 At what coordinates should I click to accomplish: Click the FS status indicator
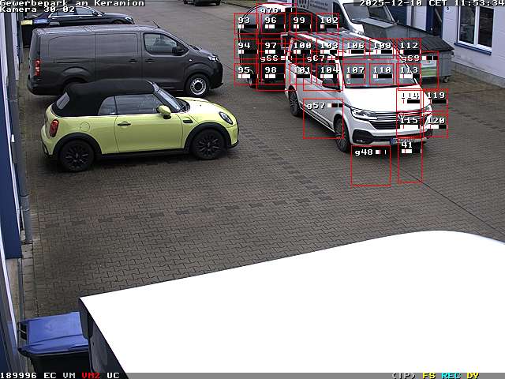(x=429, y=375)
